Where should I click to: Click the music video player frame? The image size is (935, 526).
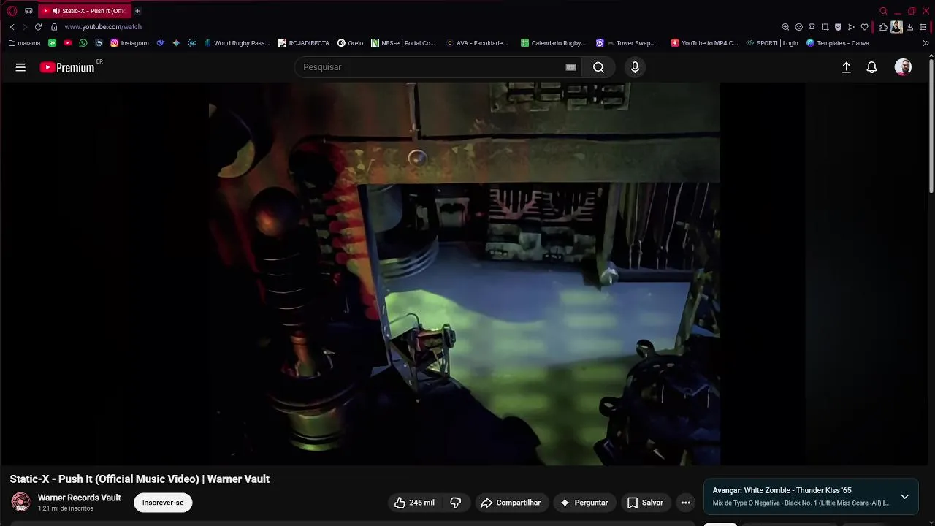465,273
